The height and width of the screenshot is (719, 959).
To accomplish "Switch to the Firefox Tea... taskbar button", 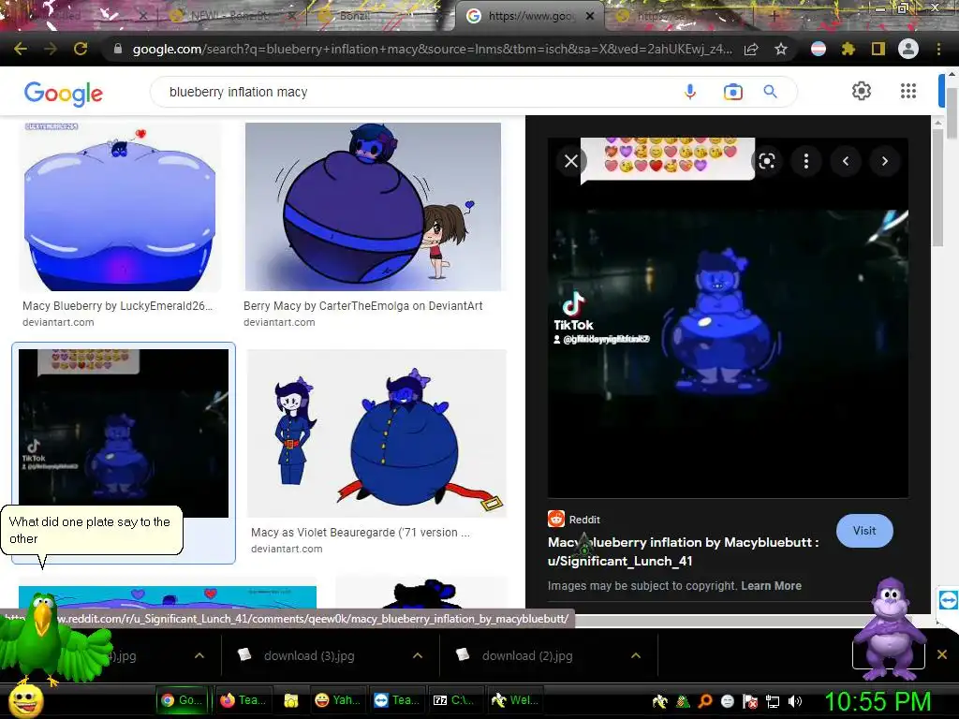I will click(243, 700).
